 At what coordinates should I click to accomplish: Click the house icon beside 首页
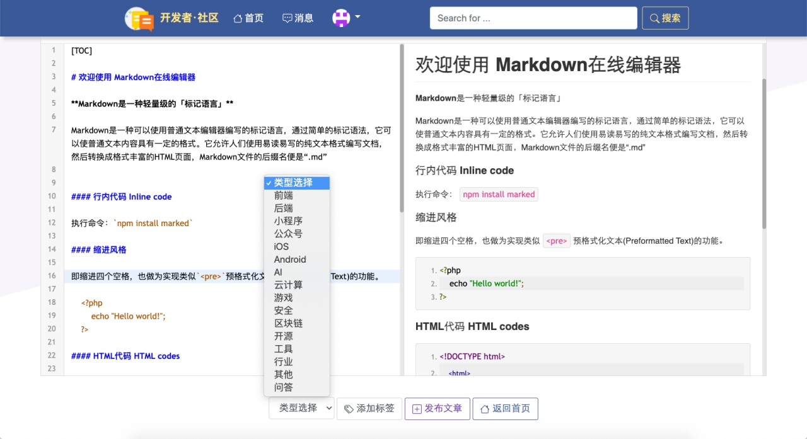(x=238, y=18)
